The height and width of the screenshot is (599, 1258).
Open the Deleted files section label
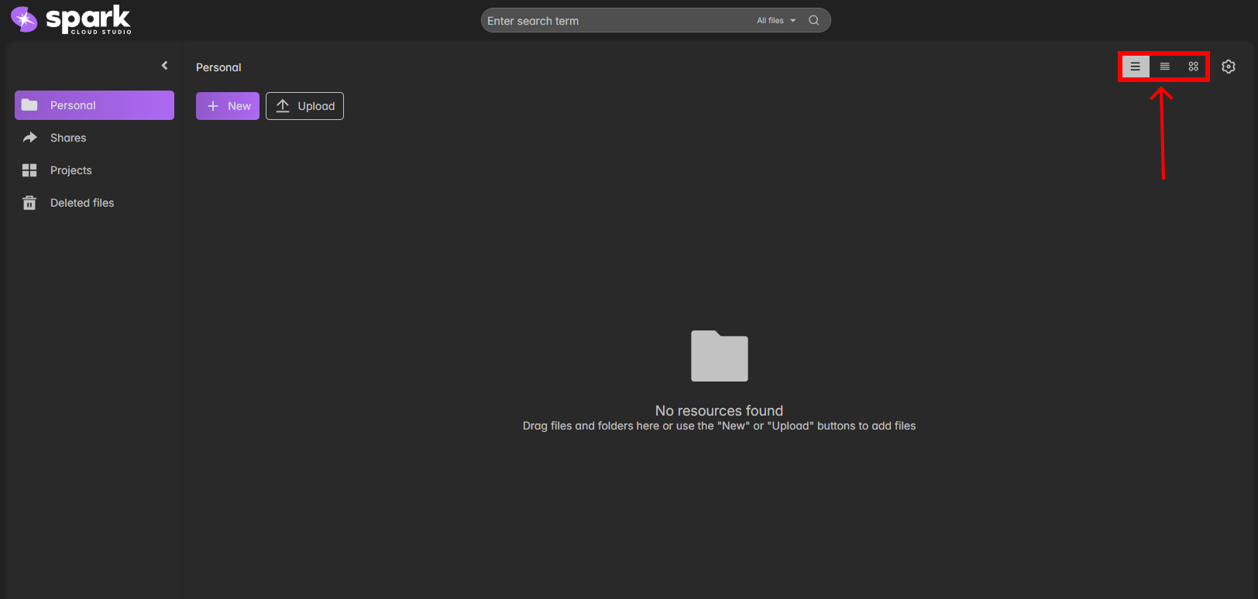click(82, 203)
